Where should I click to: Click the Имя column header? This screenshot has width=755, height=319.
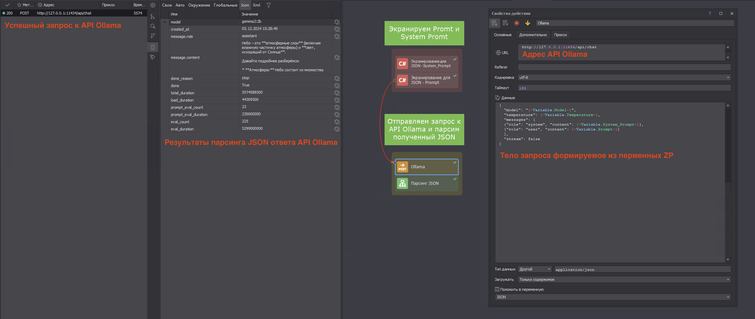coord(204,14)
